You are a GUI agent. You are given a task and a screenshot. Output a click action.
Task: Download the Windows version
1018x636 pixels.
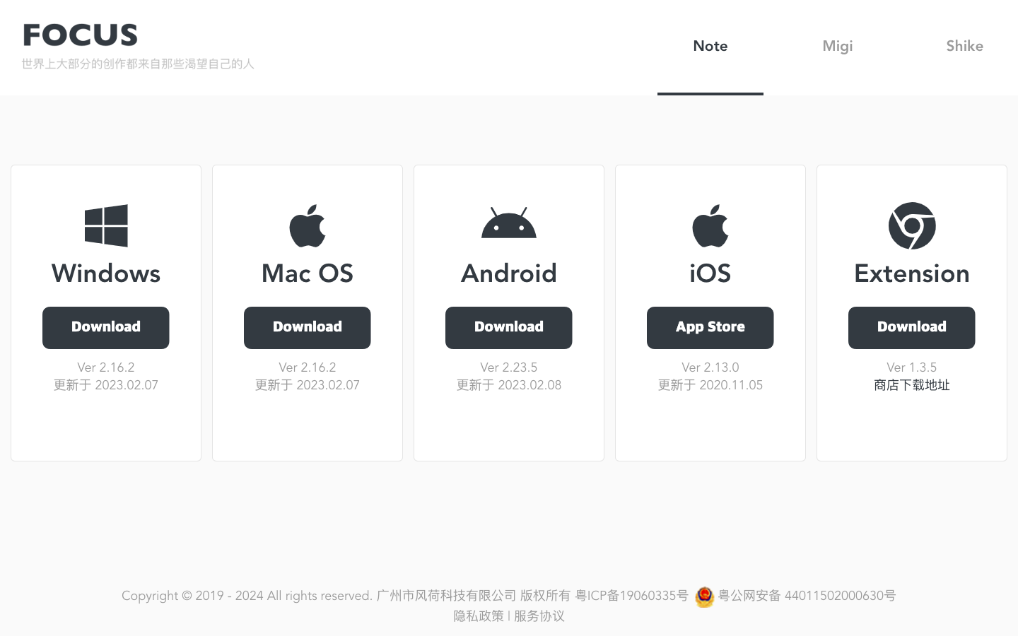click(x=105, y=327)
